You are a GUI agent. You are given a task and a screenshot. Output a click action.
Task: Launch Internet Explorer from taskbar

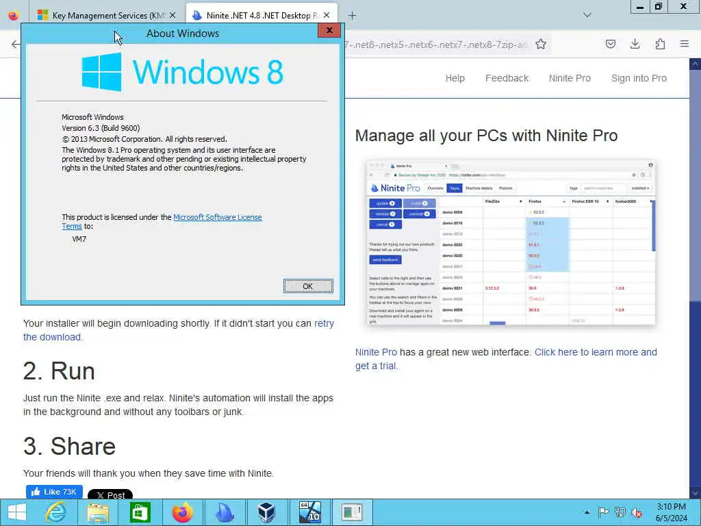point(56,512)
